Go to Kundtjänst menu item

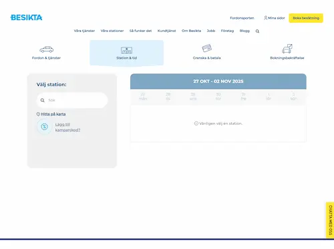tap(166, 31)
